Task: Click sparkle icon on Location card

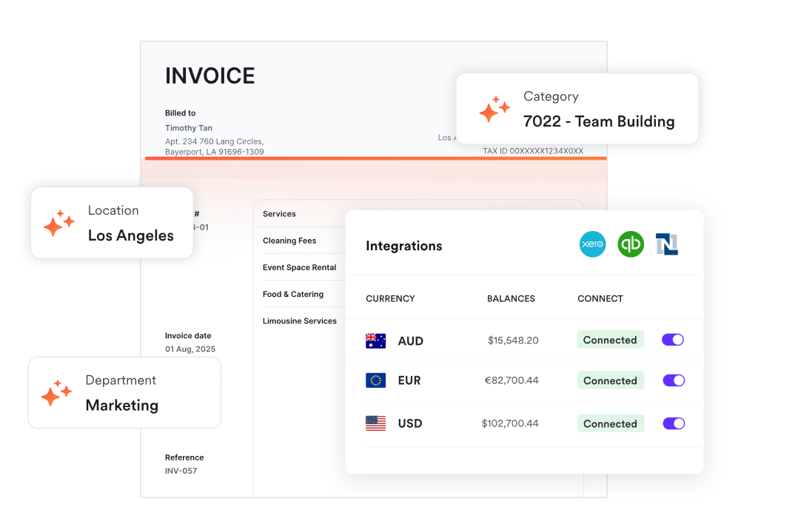Action: coord(58,223)
